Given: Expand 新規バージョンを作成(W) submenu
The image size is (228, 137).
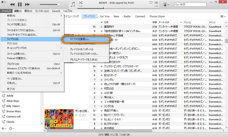Looking at the screenshot, I should (32, 73).
